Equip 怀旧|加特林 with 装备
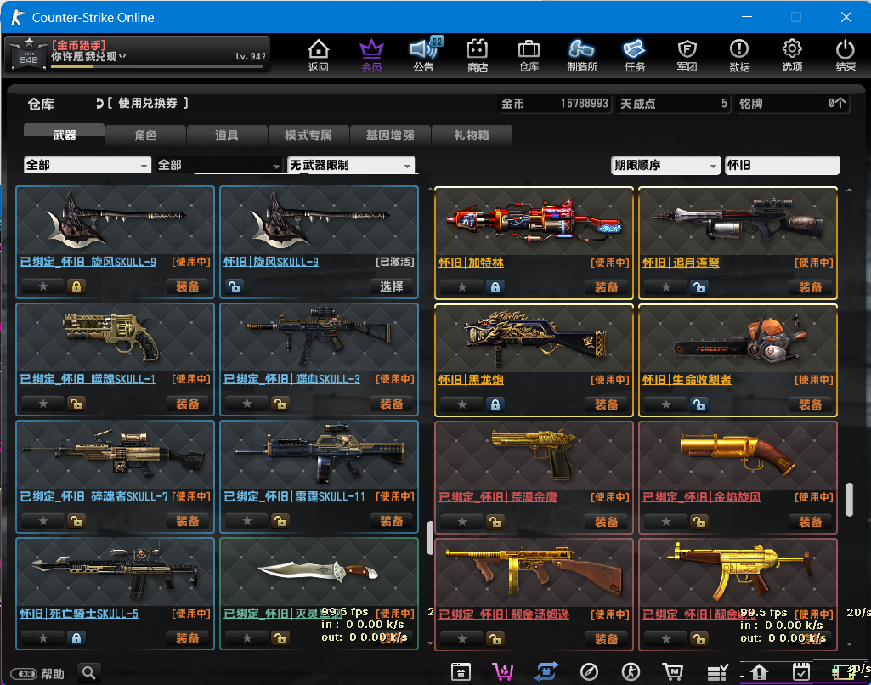 pyautogui.click(x=606, y=287)
